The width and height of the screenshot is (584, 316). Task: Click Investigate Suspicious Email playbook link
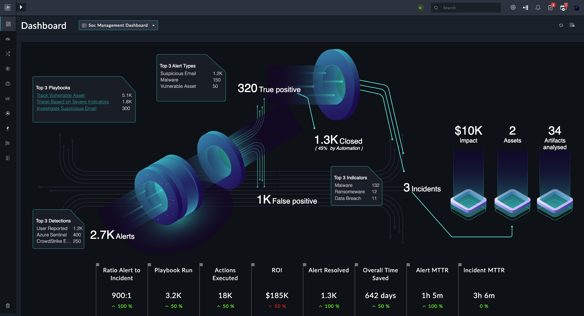pyautogui.click(x=66, y=108)
